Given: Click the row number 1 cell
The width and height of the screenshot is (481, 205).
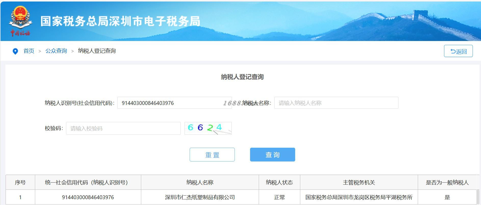Looking at the screenshot, I should tap(20, 197).
